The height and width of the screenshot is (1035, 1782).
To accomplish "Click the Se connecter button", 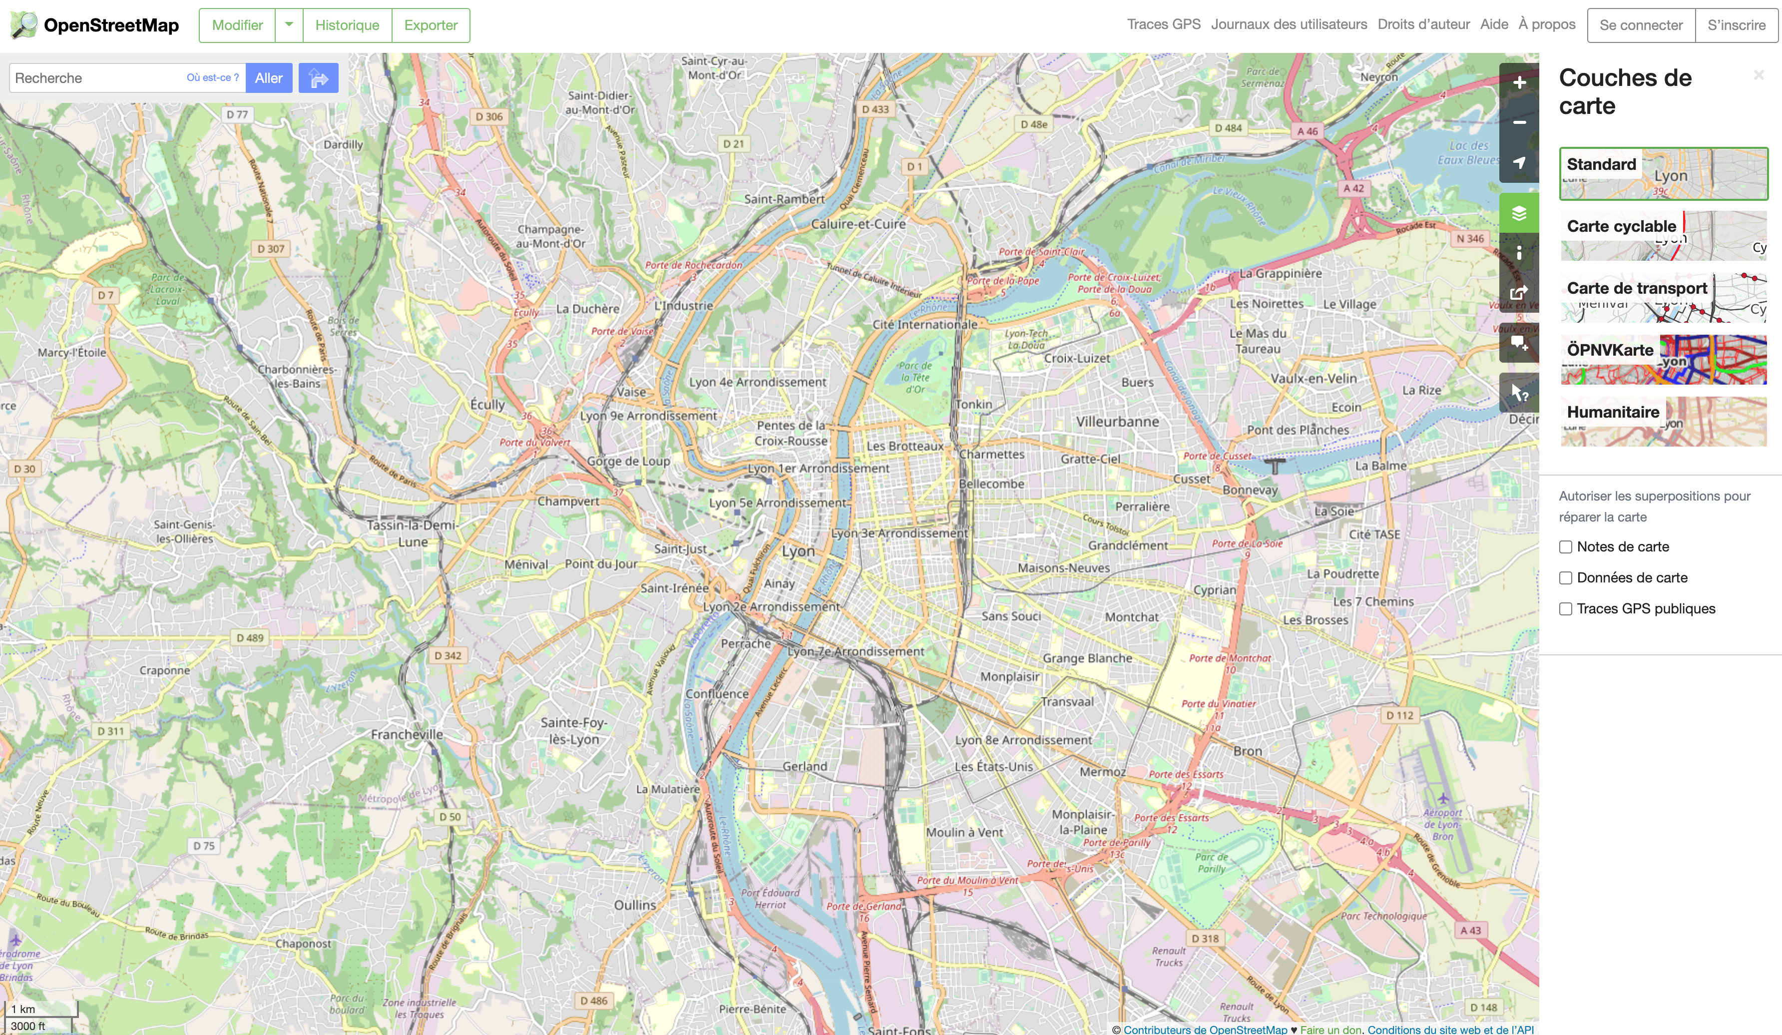I will tap(1641, 25).
